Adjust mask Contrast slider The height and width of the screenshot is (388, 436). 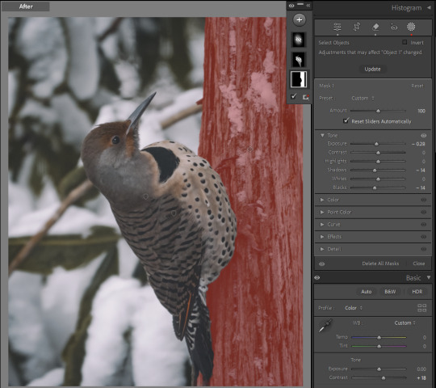click(378, 153)
